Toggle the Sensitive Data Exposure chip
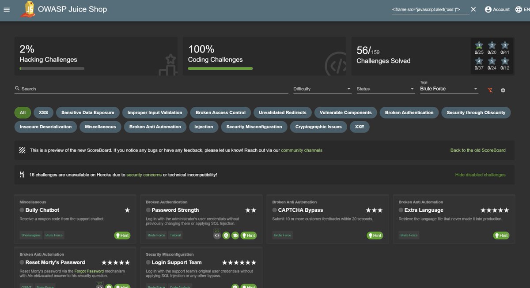530x288 pixels. click(87, 112)
